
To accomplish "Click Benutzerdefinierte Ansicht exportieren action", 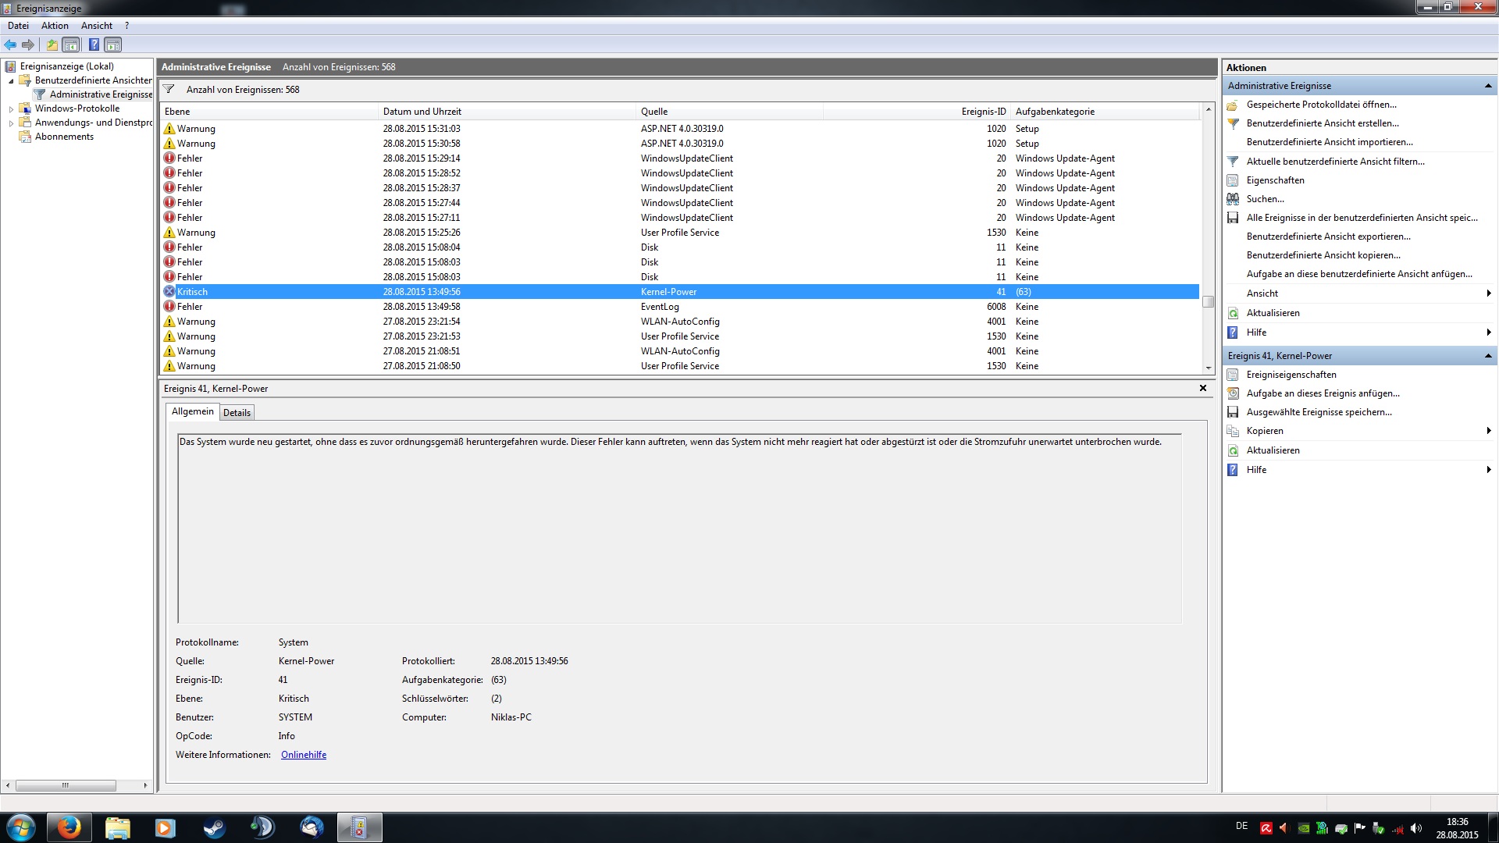I will pos(1328,237).
